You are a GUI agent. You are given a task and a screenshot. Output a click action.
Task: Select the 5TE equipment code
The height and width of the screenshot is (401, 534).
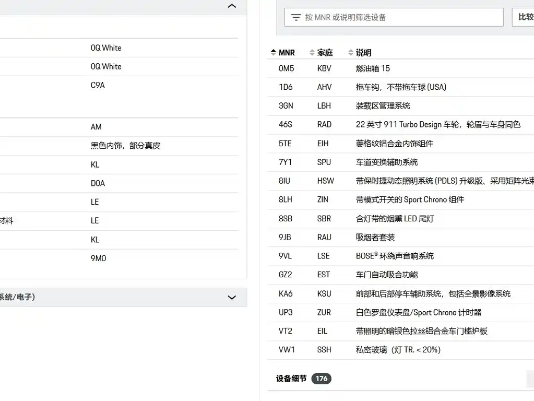click(285, 144)
